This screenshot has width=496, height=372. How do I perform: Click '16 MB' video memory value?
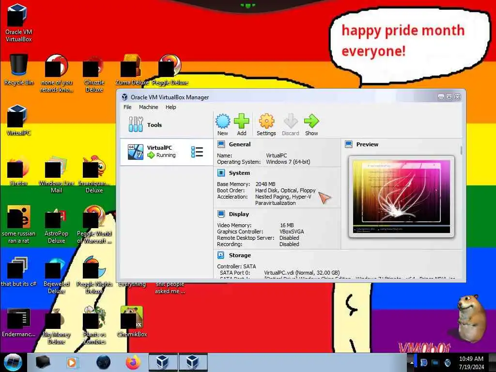point(287,225)
